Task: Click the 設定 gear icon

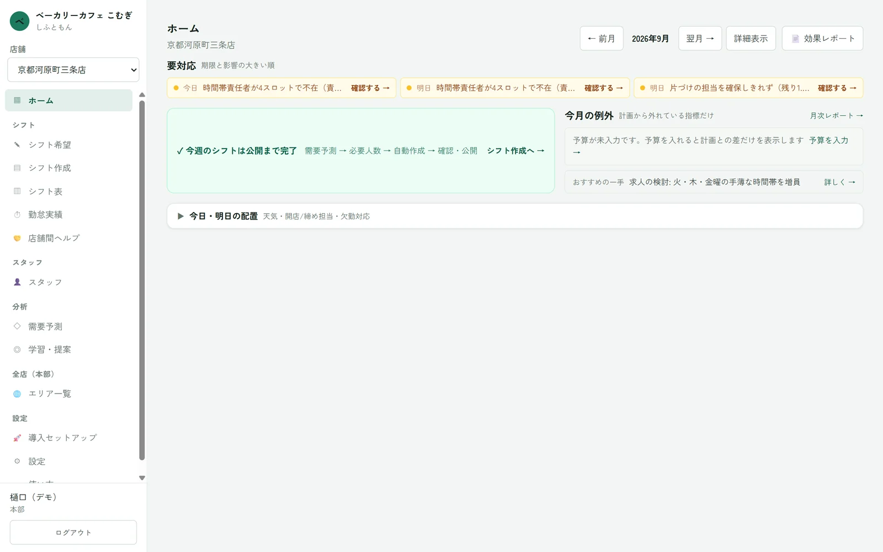Action: [x=17, y=461]
